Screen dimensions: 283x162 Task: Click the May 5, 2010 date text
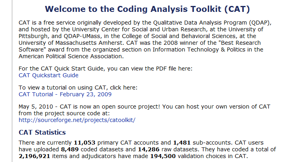[36, 107]
